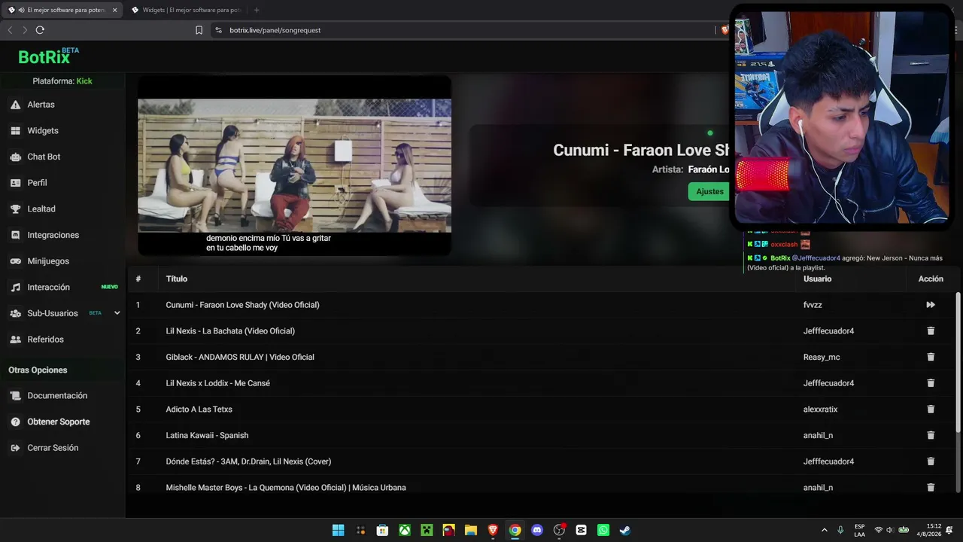Close the first BotRix browser tab
Screen dimensions: 963x542
(114, 10)
